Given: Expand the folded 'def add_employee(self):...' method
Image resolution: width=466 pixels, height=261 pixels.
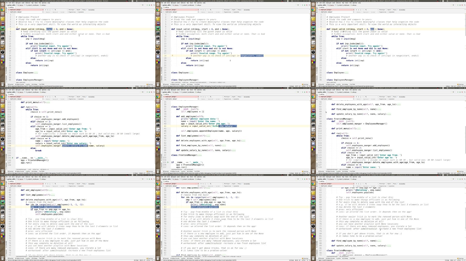Looking at the screenshot, I should (x=50, y=190).
